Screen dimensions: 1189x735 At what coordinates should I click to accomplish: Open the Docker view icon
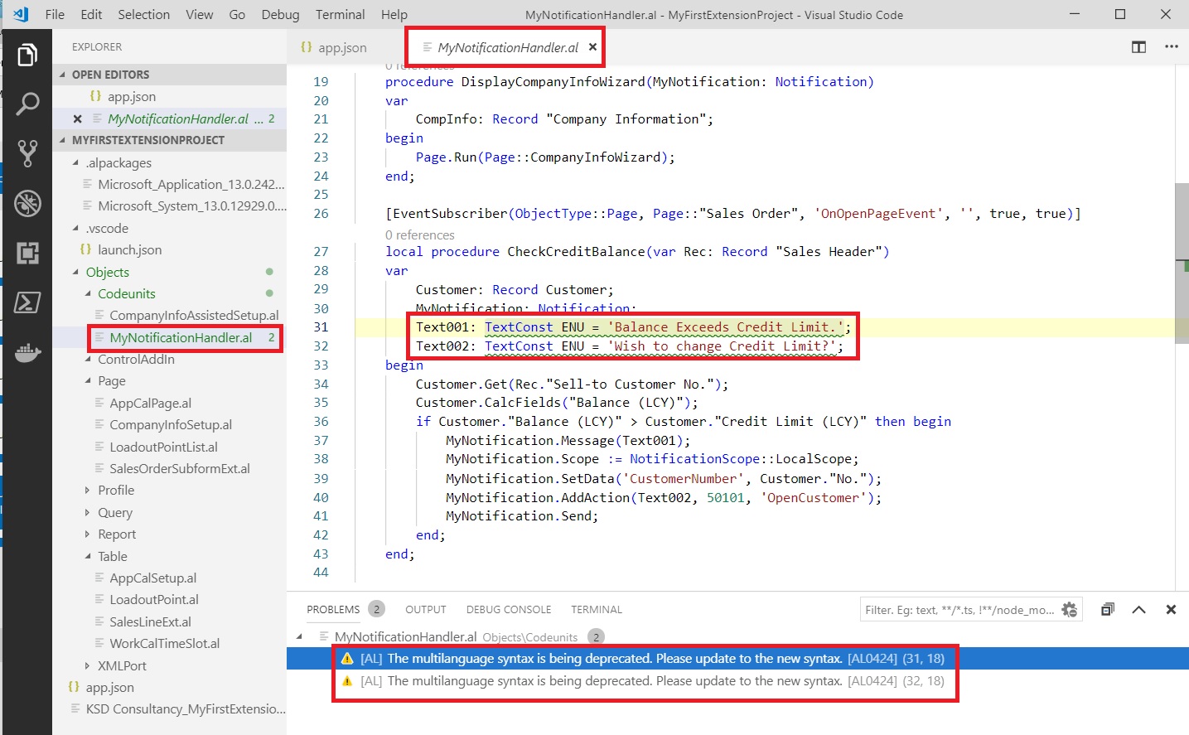click(27, 353)
